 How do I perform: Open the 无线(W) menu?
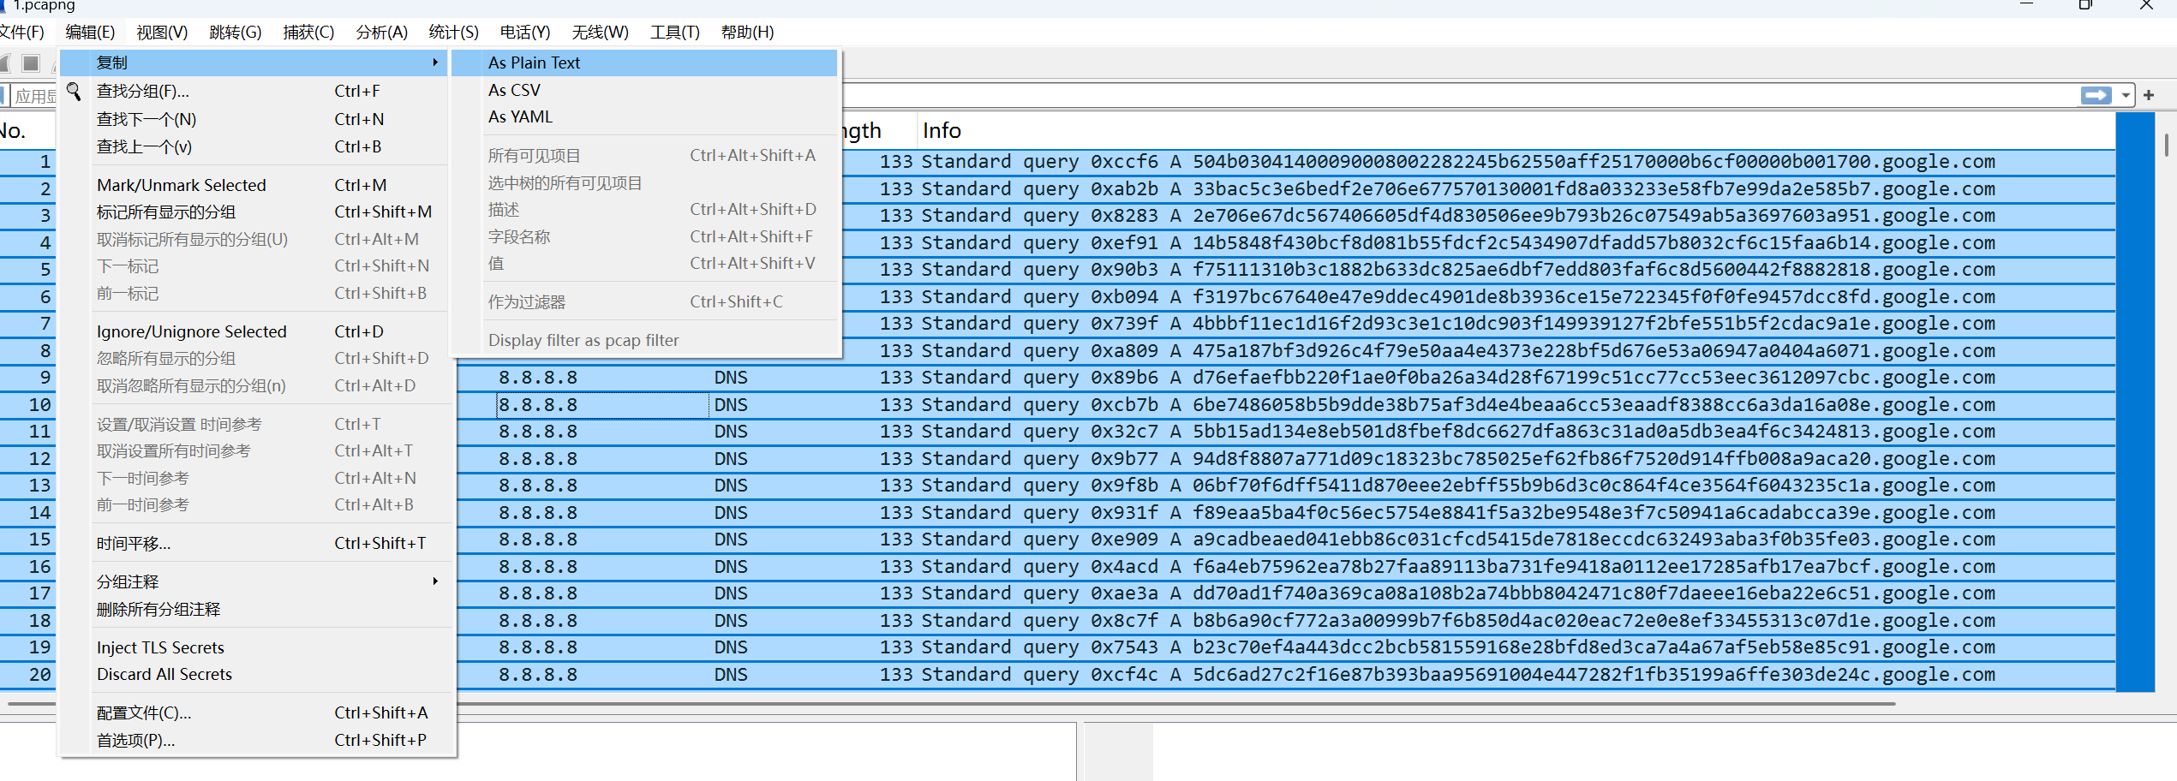click(600, 33)
